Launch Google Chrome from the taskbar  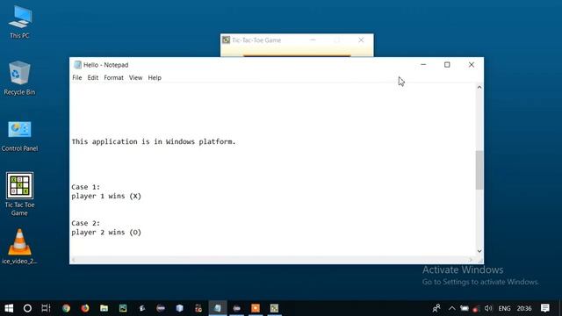66,308
